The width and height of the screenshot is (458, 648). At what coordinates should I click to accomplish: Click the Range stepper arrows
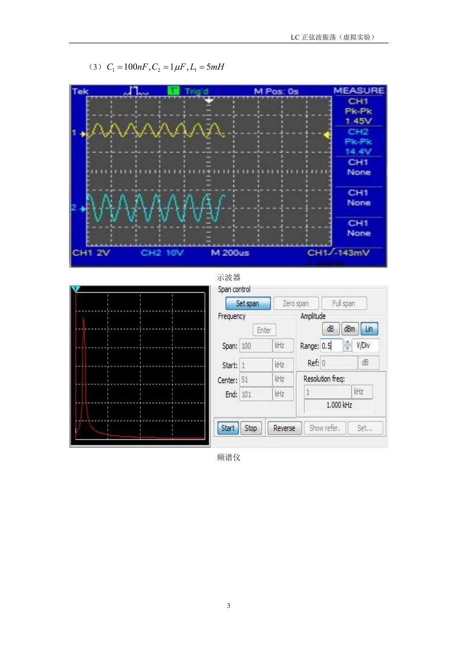pyautogui.click(x=347, y=346)
